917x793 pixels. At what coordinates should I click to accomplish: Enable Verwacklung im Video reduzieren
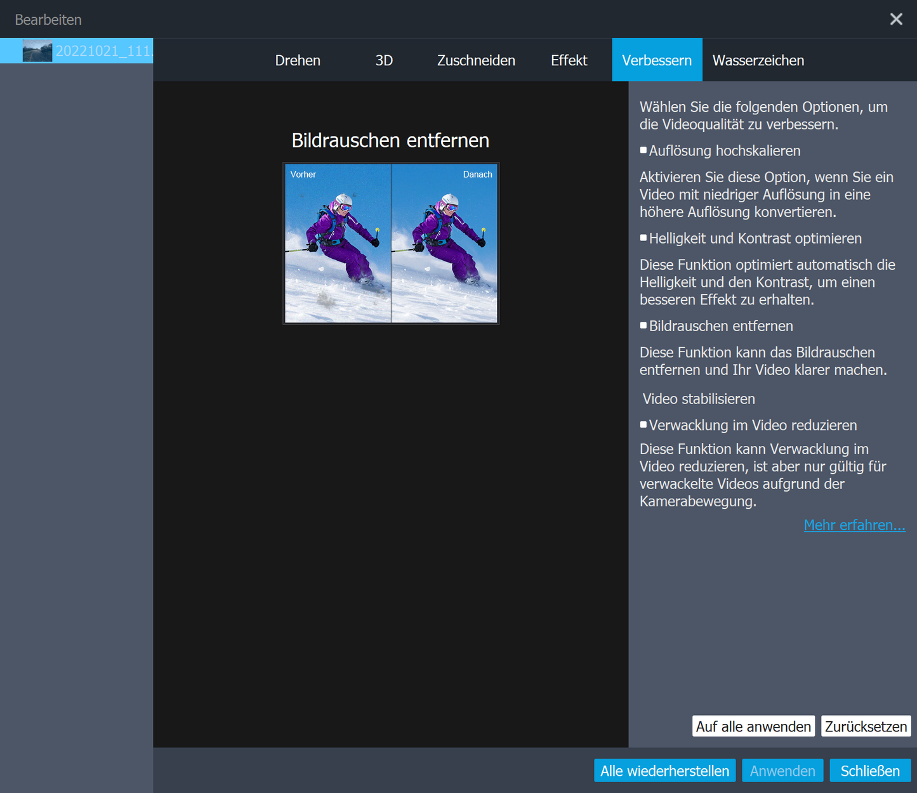[x=643, y=424]
